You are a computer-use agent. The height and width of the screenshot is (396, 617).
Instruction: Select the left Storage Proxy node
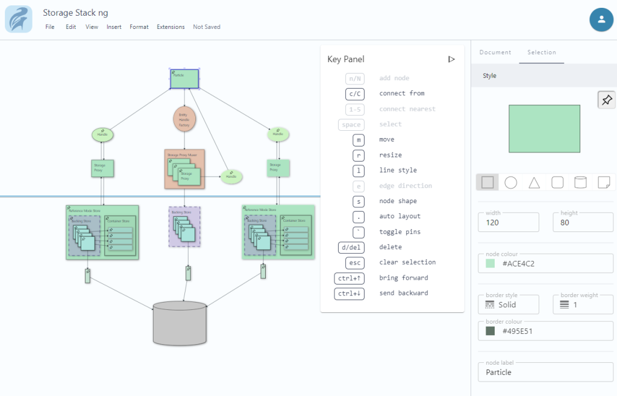click(102, 168)
